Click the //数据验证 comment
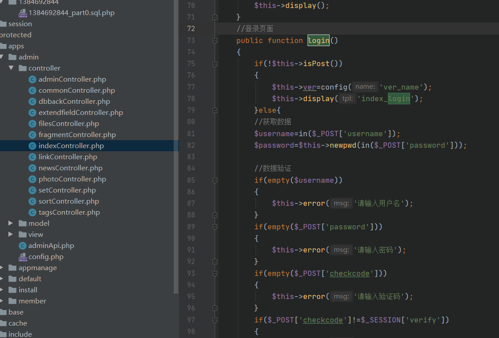The height and width of the screenshot is (338, 499). point(273,169)
